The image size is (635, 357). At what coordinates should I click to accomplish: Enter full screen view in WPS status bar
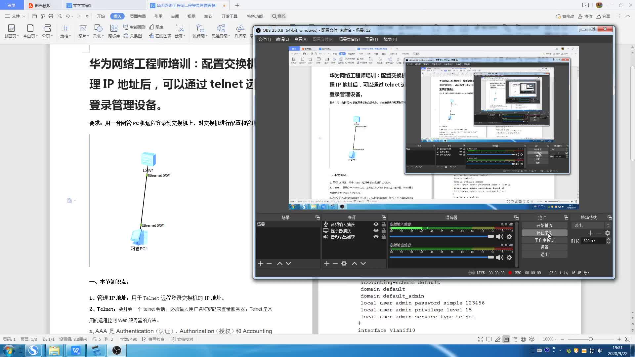pyautogui.click(x=481, y=339)
